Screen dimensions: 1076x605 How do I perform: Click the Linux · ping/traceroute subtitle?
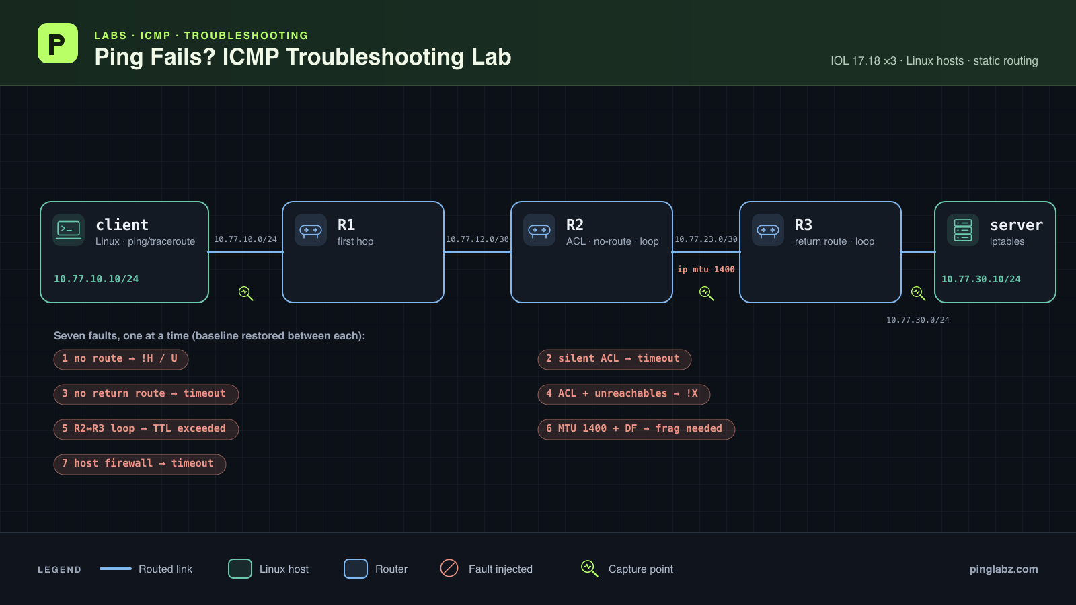tap(145, 241)
